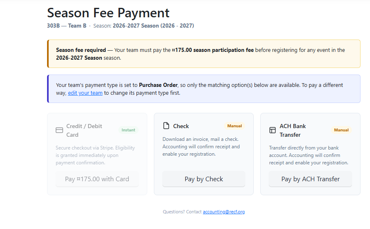Click the Pay by ACH Transfer button
This screenshot has height=229, width=370.
point(310,179)
